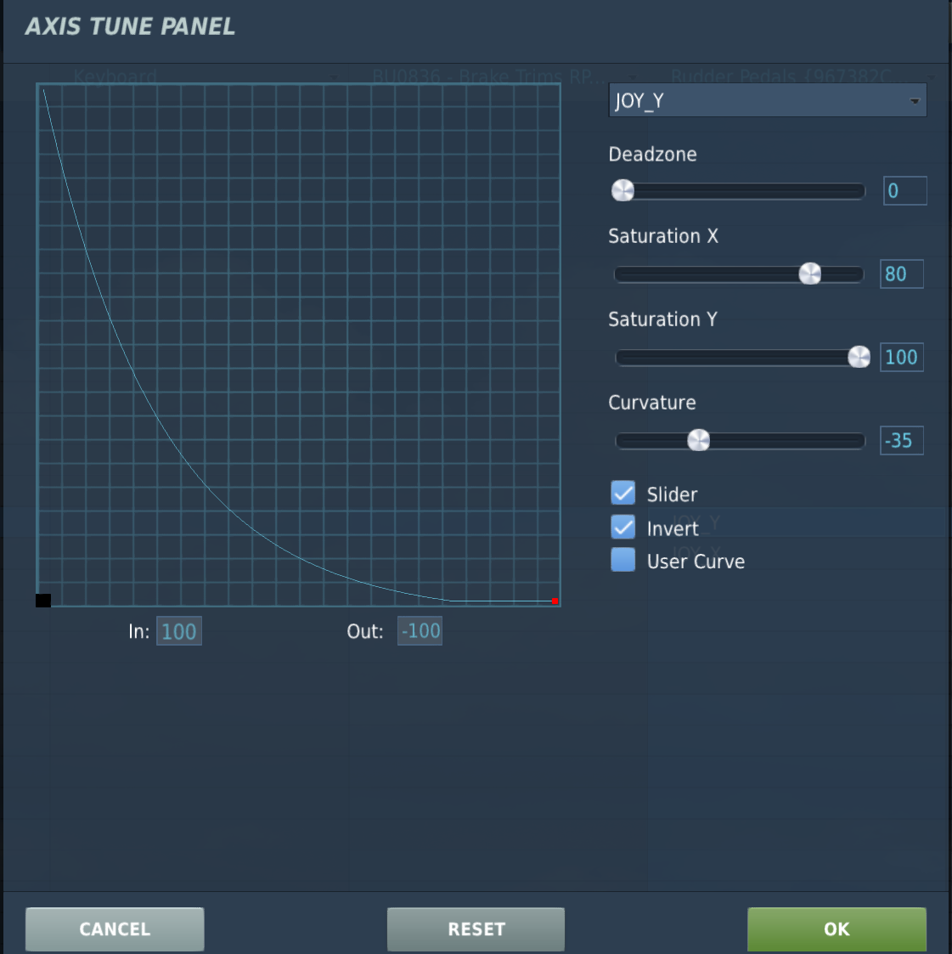The image size is (952, 954).
Task: Click the Deadzone slider handle
Action: coord(622,190)
